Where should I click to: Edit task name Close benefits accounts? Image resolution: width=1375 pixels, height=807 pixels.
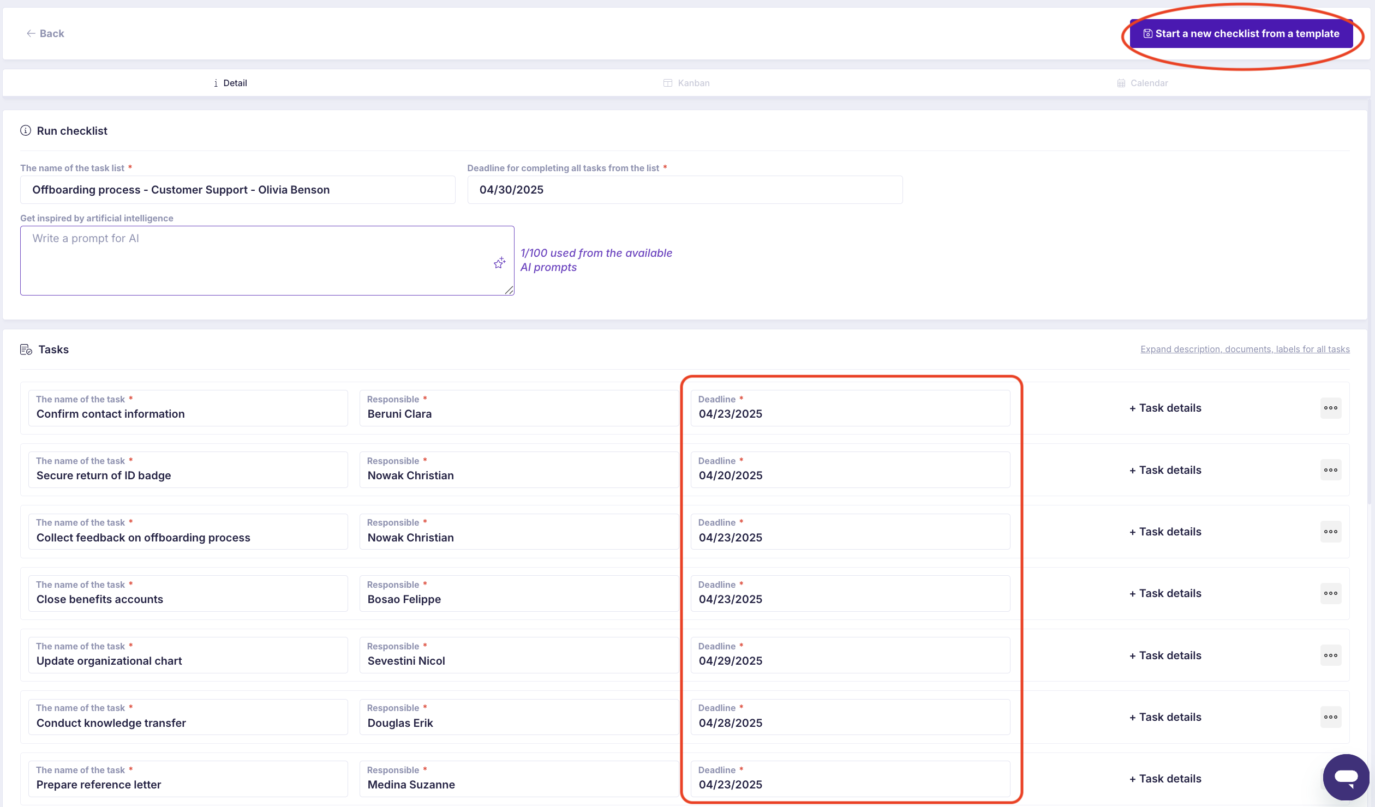(188, 593)
